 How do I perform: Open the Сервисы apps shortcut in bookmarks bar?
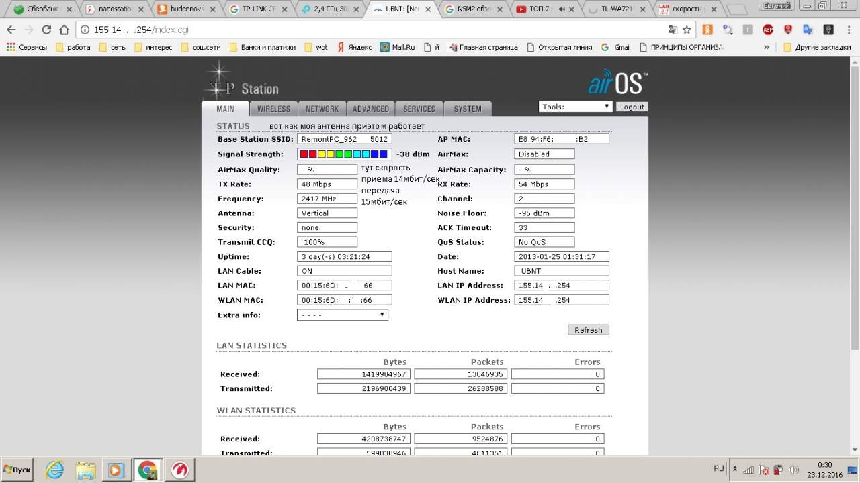click(x=27, y=48)
